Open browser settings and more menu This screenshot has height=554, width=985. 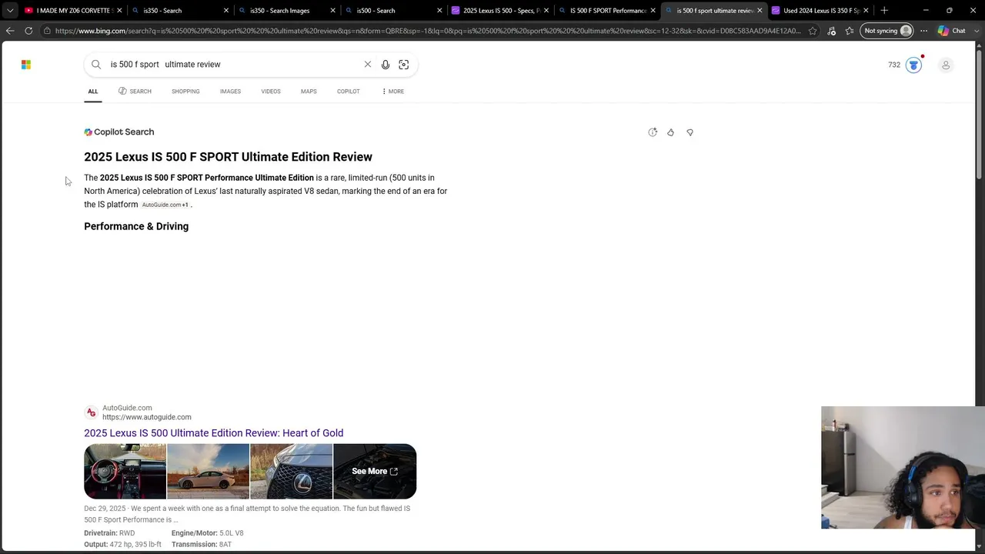(924, 31)
